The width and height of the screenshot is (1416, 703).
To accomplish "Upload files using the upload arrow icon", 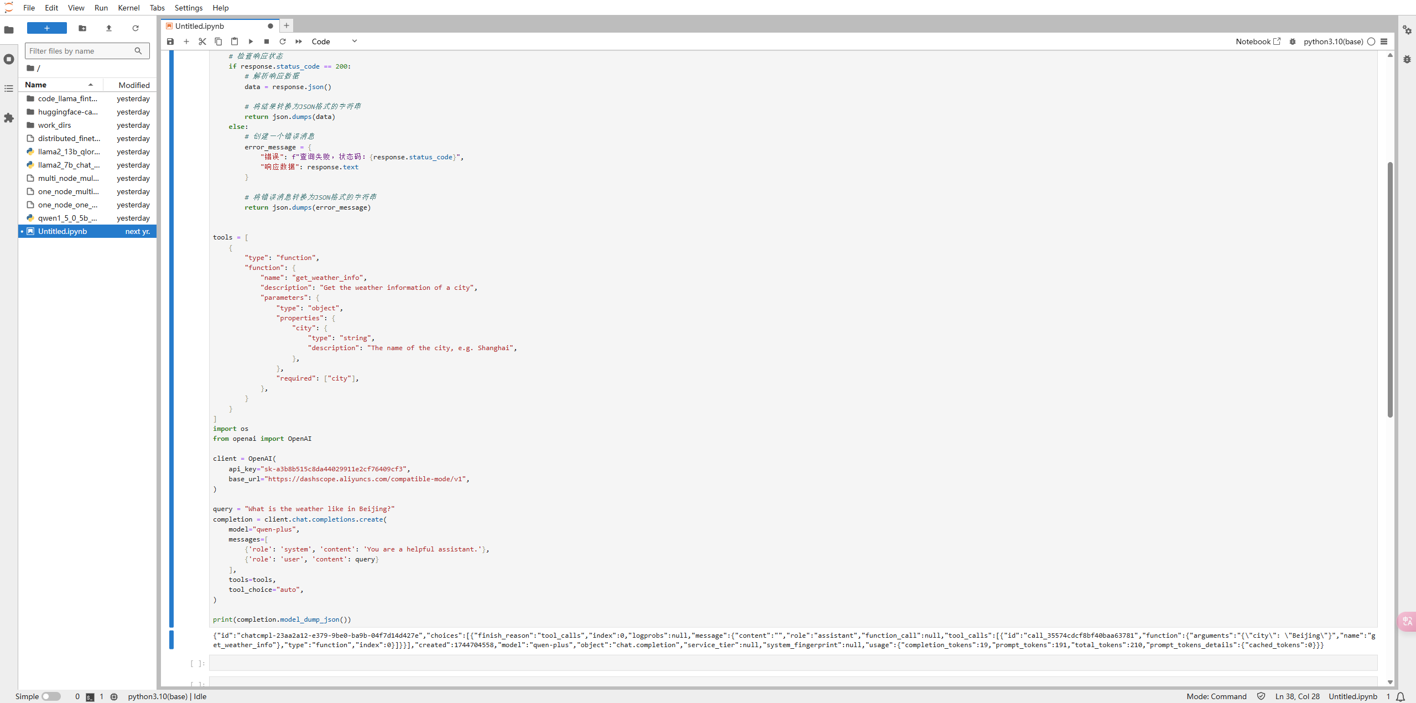I will pos(109,28).
